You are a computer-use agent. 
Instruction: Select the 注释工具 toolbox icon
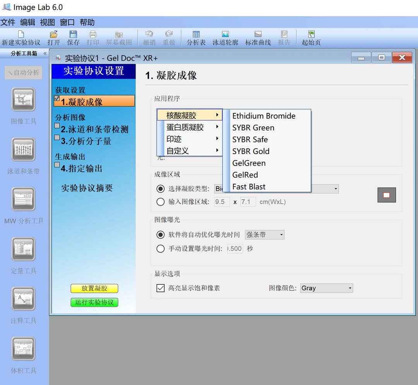24,299
